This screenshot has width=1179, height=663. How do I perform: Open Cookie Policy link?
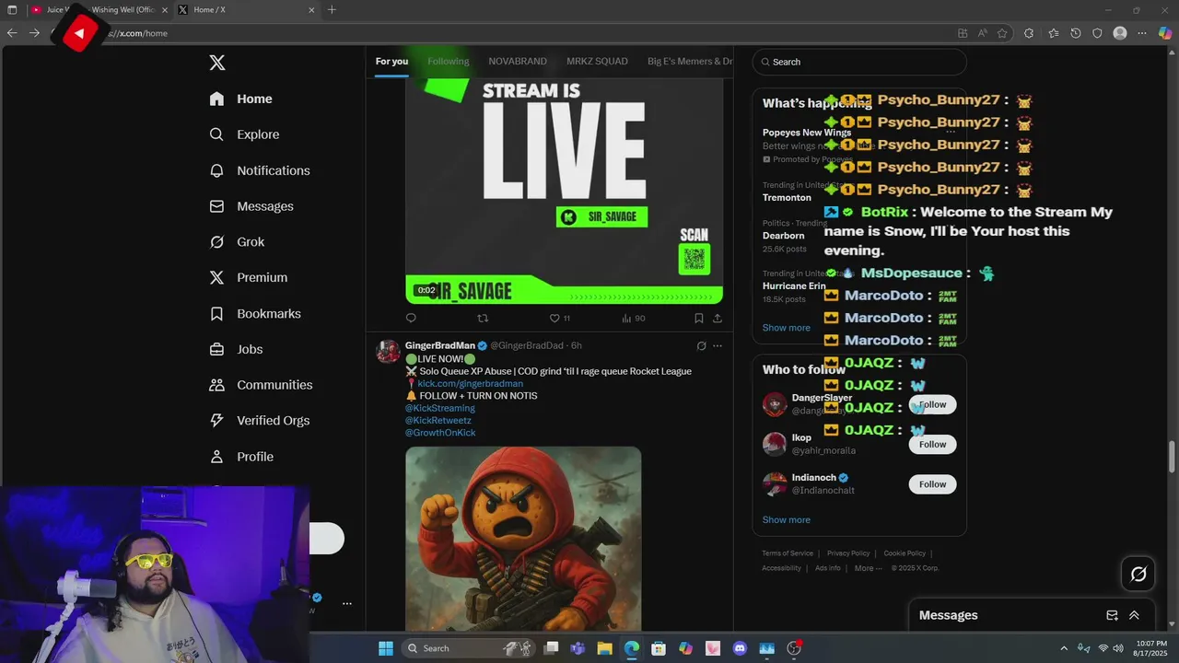(905, 553)
